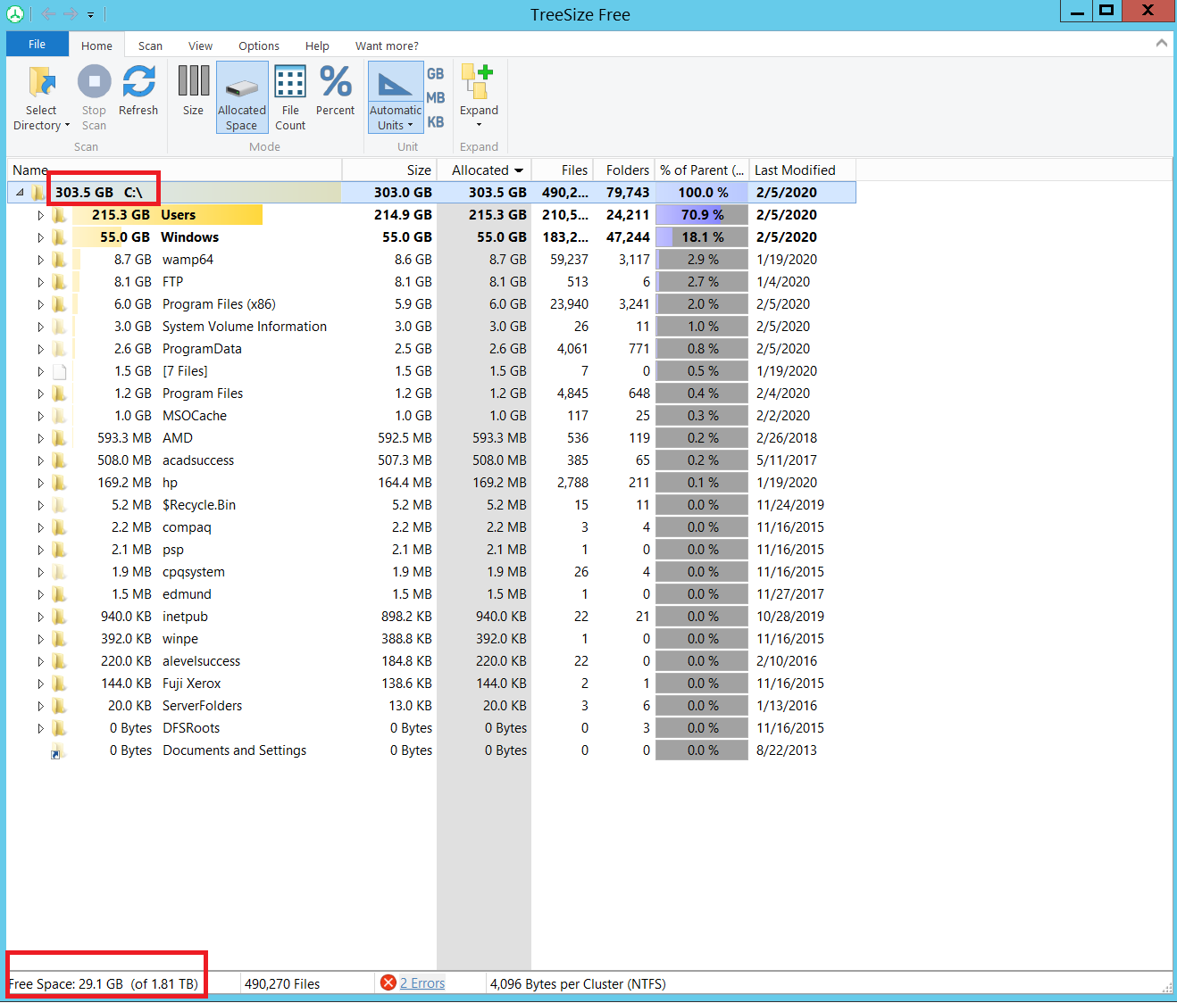
Task: Click the TreeSize app icon in title bar
Action: point(15,14)
